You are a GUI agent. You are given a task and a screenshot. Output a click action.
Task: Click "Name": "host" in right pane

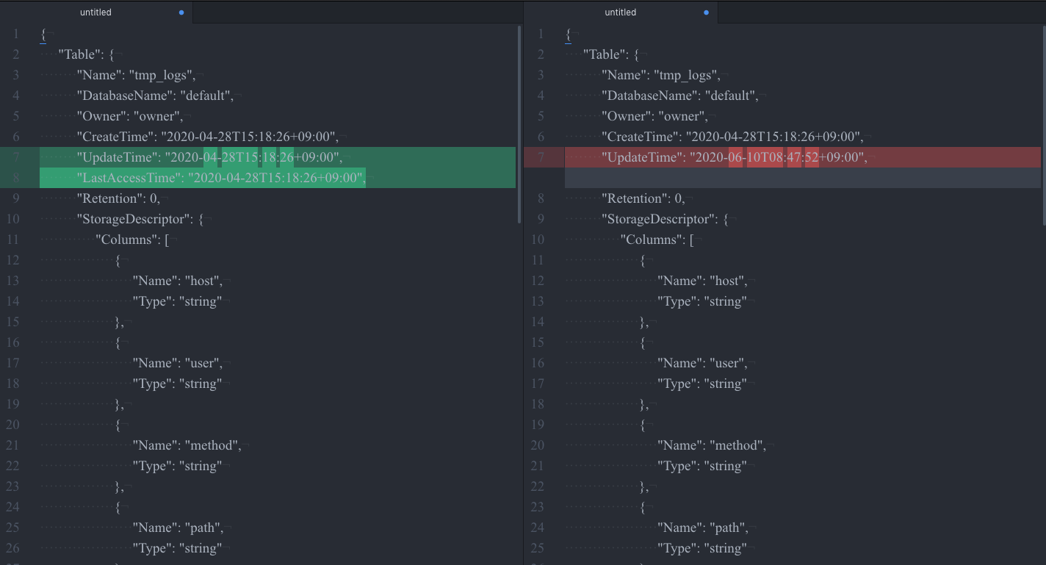pyautogui.click(x=702, y=281)
